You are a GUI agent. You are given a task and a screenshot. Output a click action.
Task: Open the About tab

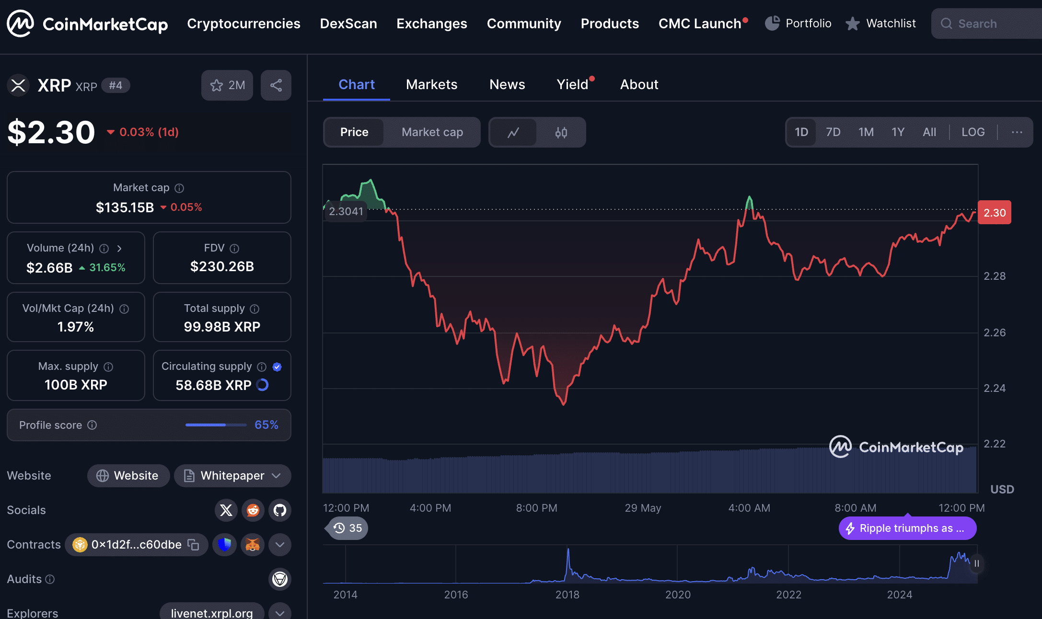point(639,85)
